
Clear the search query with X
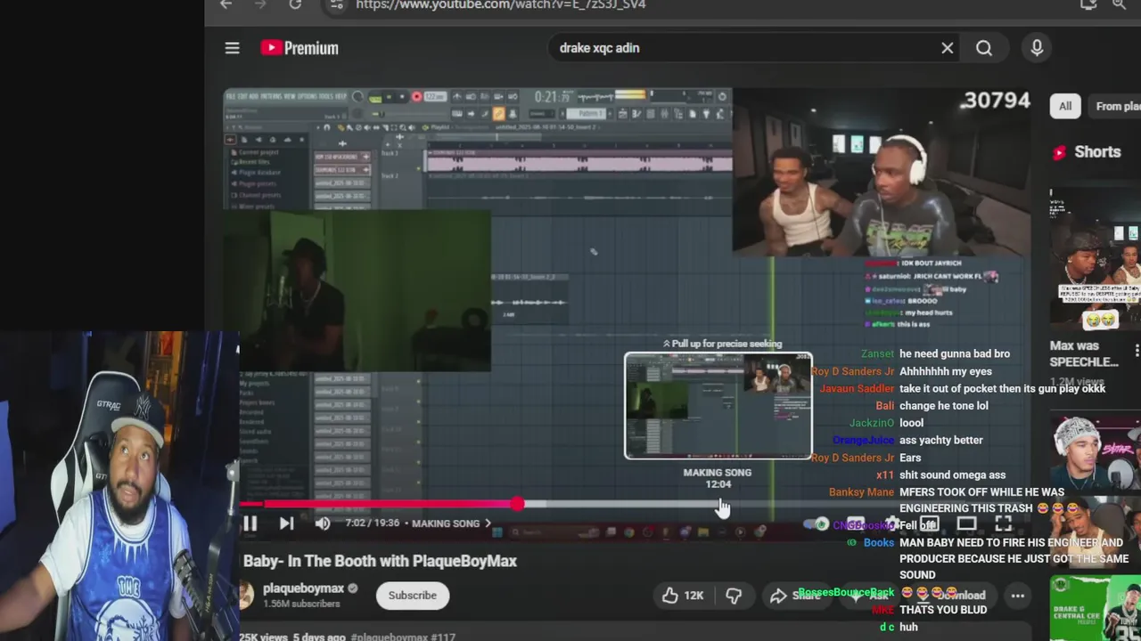(948, 48)
